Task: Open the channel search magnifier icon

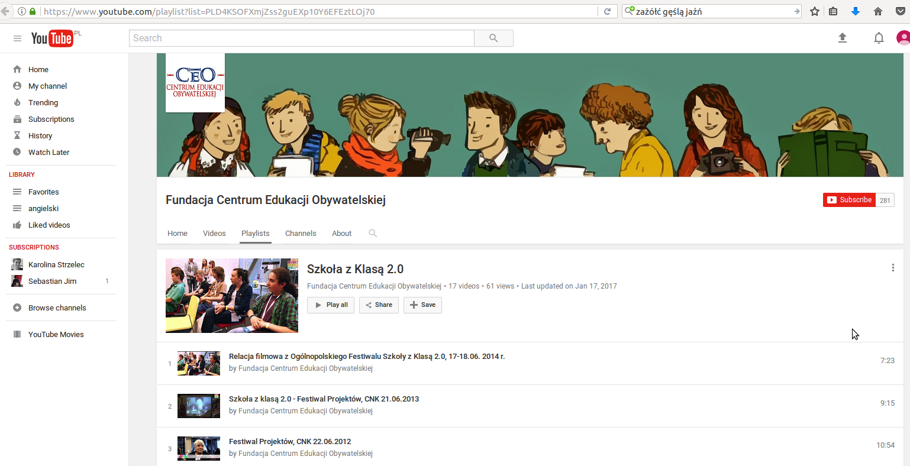Action: pyautogui.click(x=373, y=233)
